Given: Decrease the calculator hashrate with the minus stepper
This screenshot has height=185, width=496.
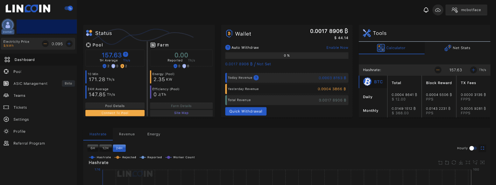Looking at the screenshot, I should point(438,70).
